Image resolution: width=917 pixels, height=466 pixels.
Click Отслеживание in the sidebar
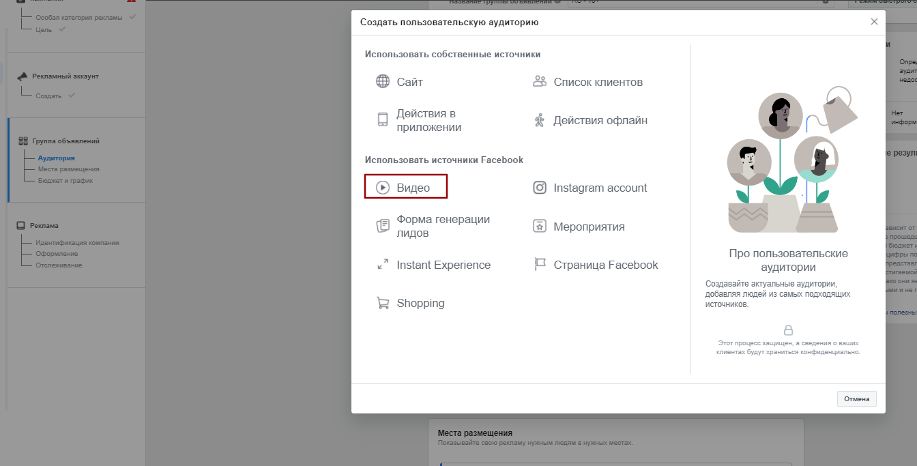[59, 265]
